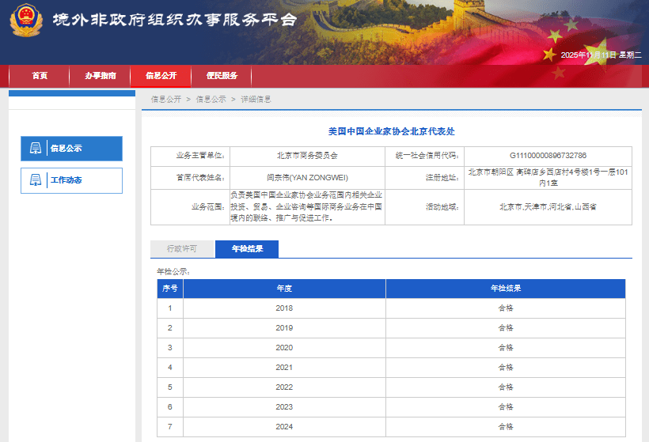Image resolution: width=649 pixels, height=442 pixels.
Task: Click the 序号 column header
Action: (x=169, y=288)
